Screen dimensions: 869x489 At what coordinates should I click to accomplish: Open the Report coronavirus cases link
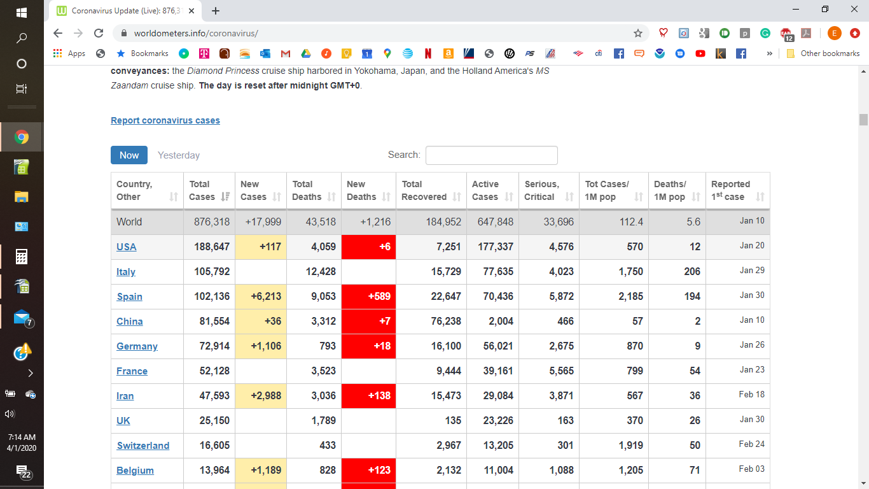coord(165,120)
